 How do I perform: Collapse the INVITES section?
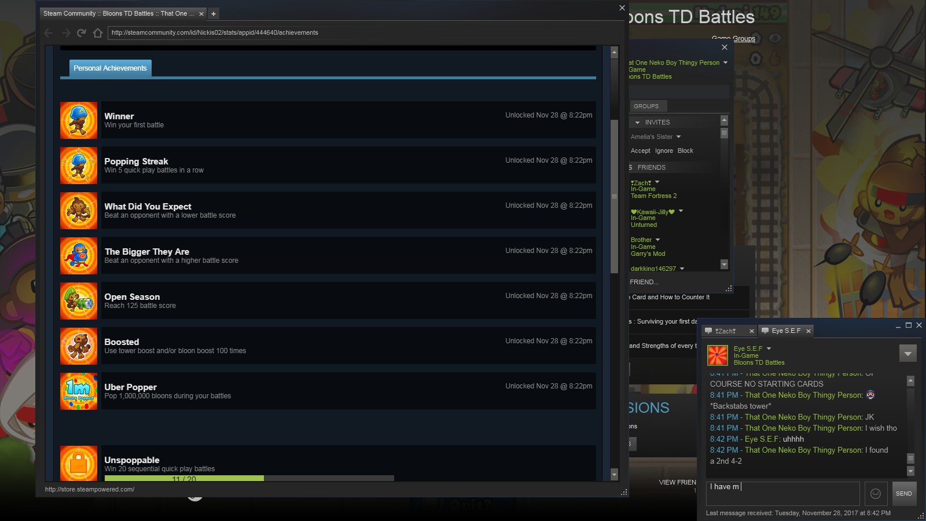637,123
